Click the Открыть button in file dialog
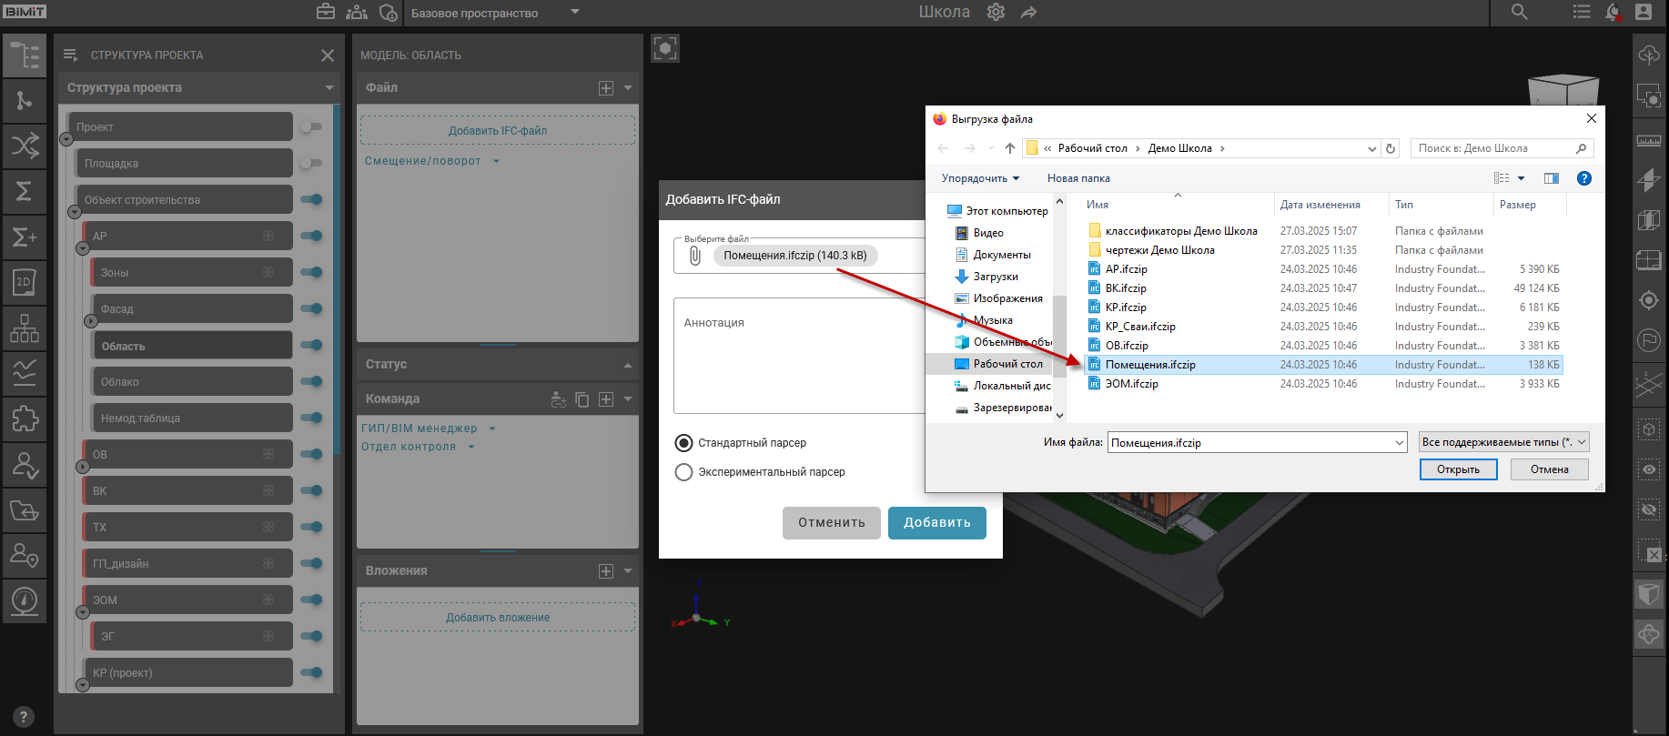This screenshot has width=1669, height=736. [1458, 469]
